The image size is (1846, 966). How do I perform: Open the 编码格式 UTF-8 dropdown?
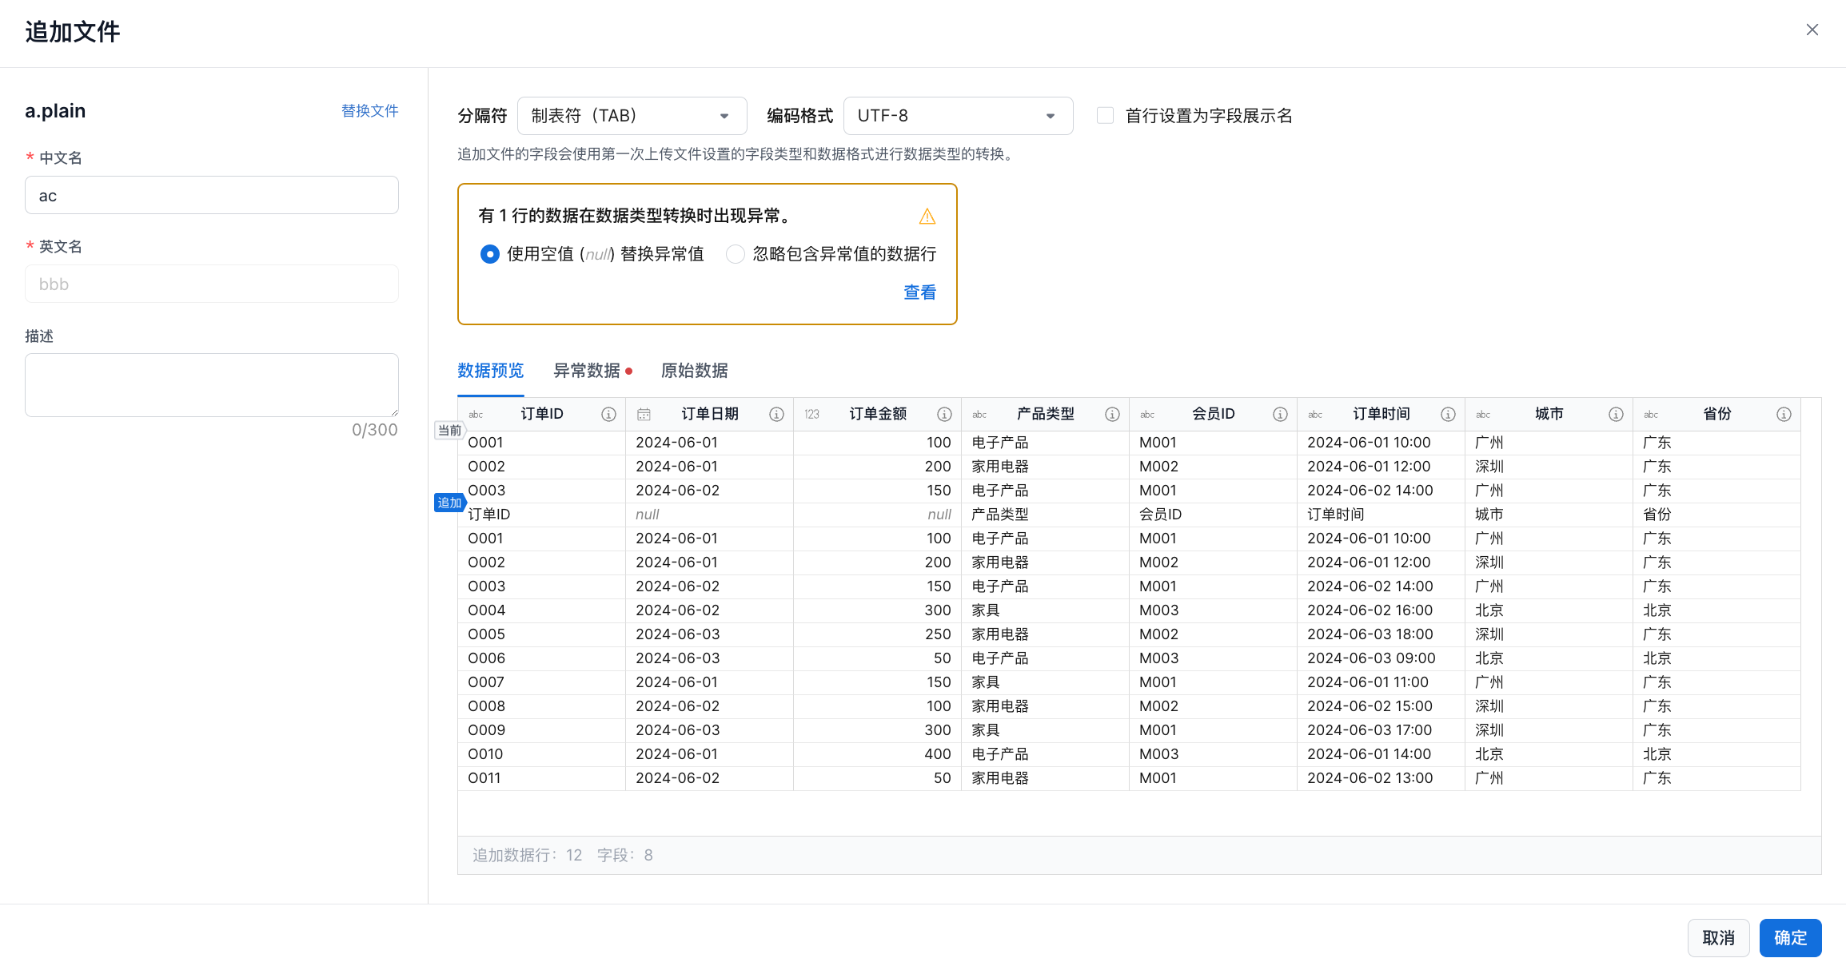pos(958,116)
